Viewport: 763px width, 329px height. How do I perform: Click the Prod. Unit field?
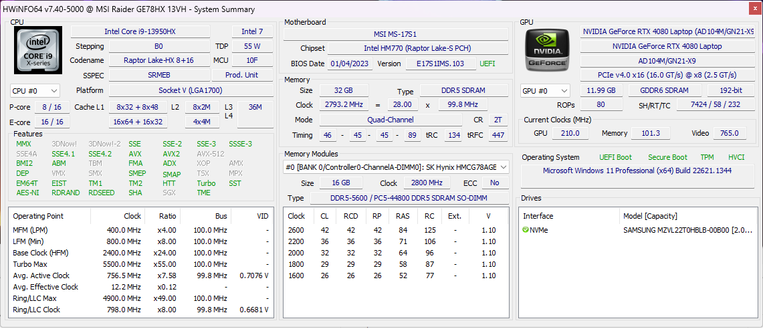point(242,76)
